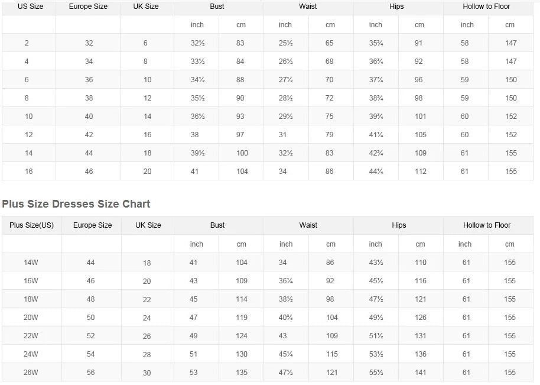The width and height of the screenshot is (540, 385).
Task: Click the US Size column header
Action: (29, 7)
